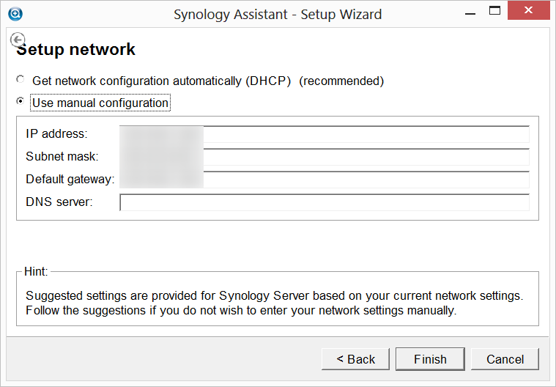Click the Suggested settings hint text
Viewport: 556px width, 387px height.
point(275,303)
